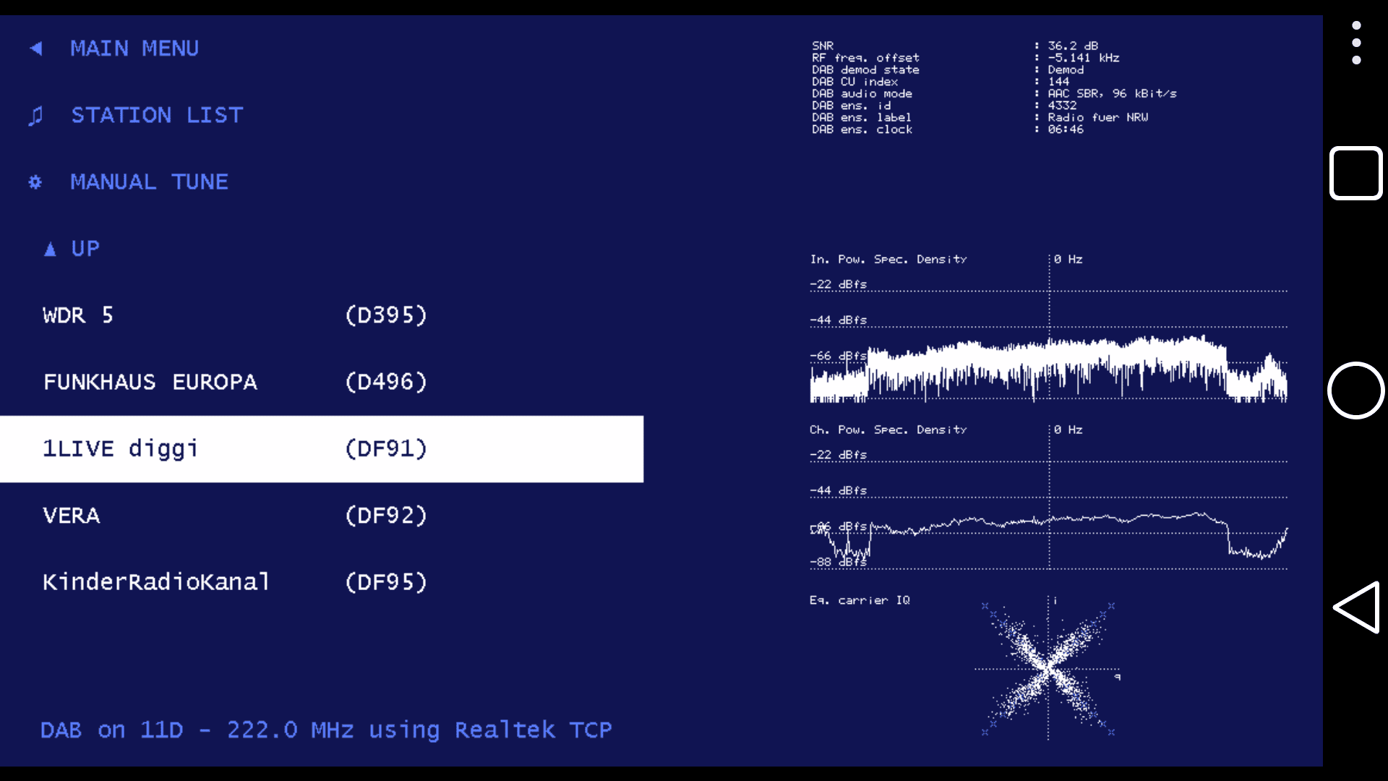Tap the DAB on 11D status line
The height and width of the screenshot is (781, 1388).
click(326, 730)
